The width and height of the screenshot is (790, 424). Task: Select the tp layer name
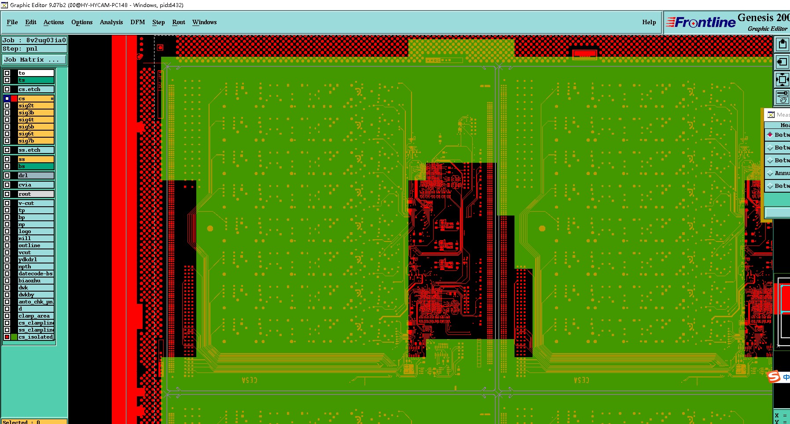[36, 210]
